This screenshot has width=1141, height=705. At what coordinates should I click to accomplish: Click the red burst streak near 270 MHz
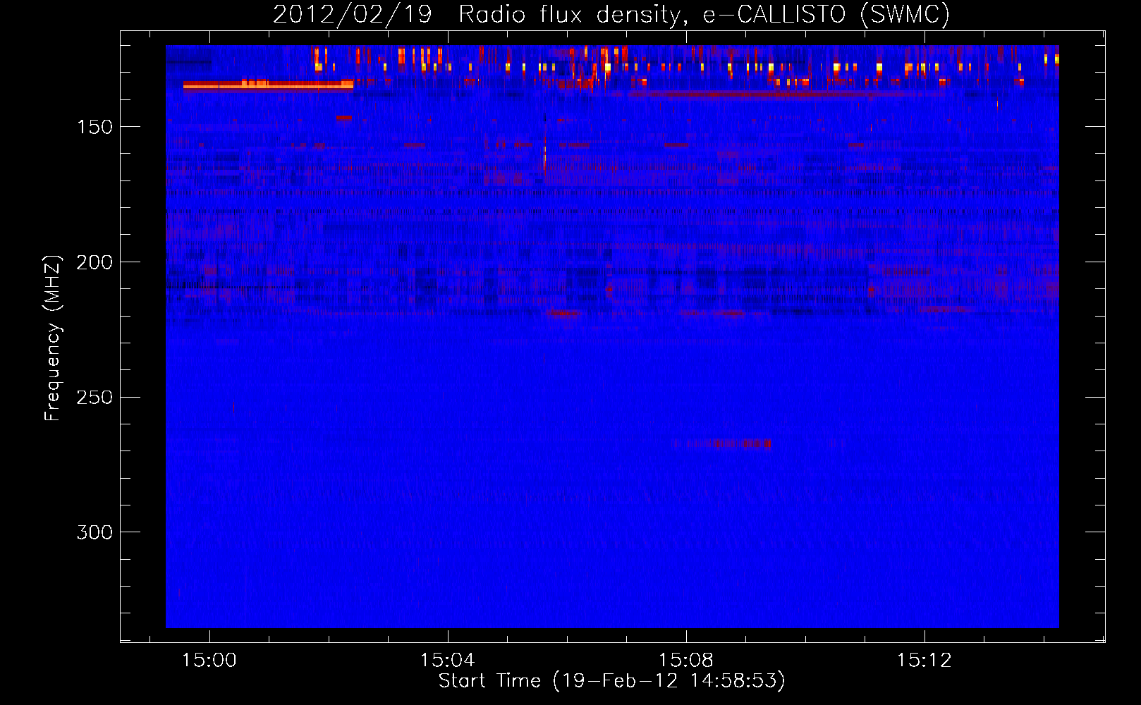click(721, 444)
